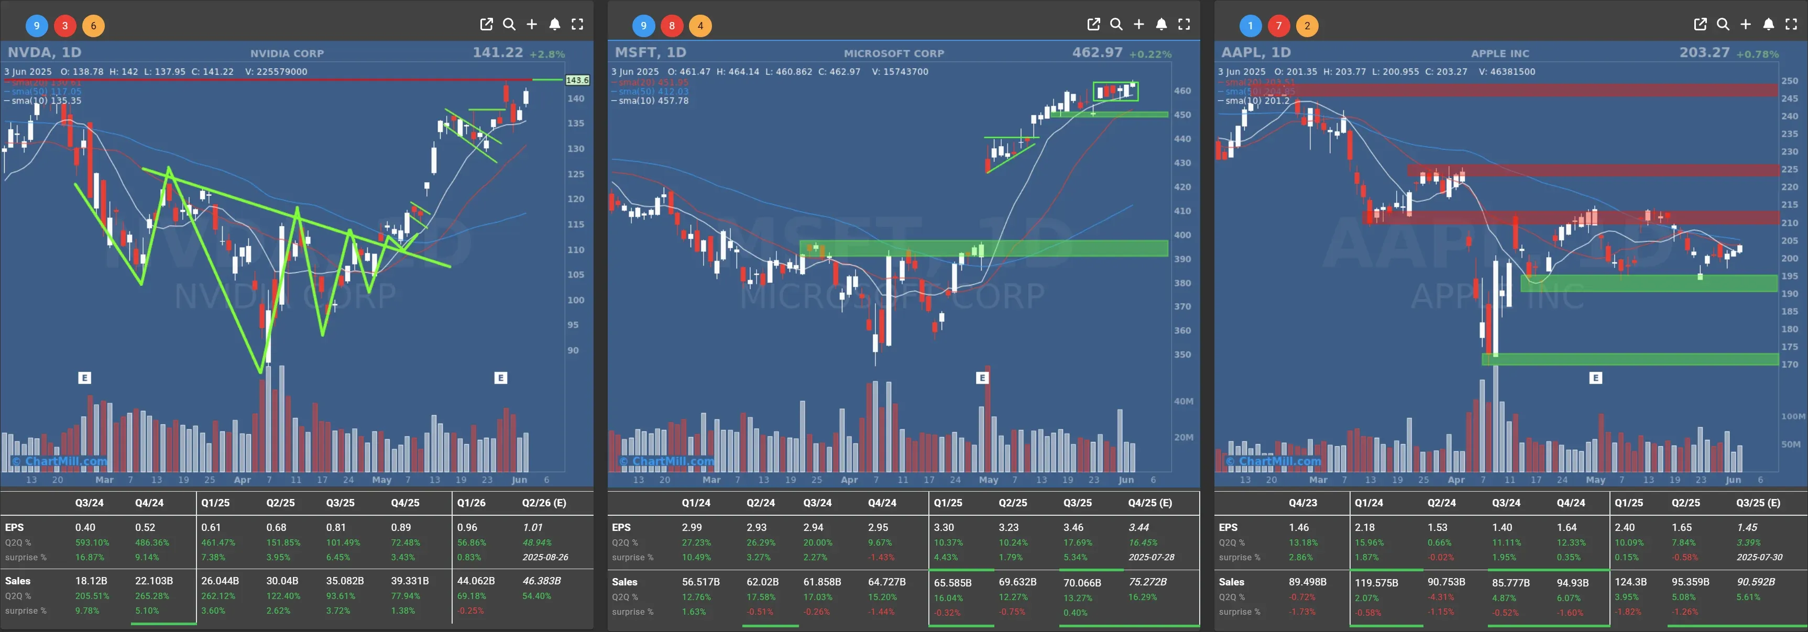
Task: Click APPLE INC company name
Action: click(x=1500, y=53)
